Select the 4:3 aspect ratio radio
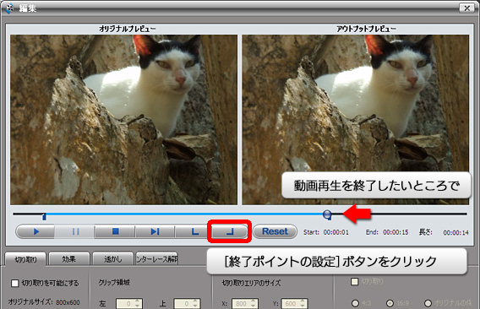The height and width of the screenshot is (309, 480). (x=355, y=303)
